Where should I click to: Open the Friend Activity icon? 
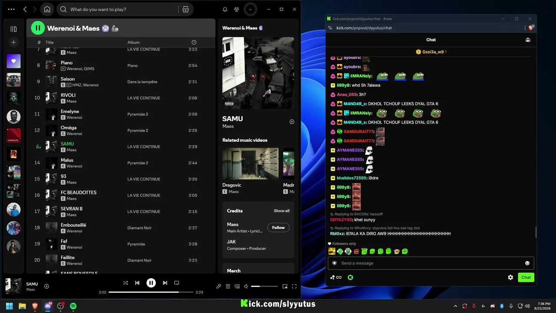pyautogui.click(x=236, y=9)
